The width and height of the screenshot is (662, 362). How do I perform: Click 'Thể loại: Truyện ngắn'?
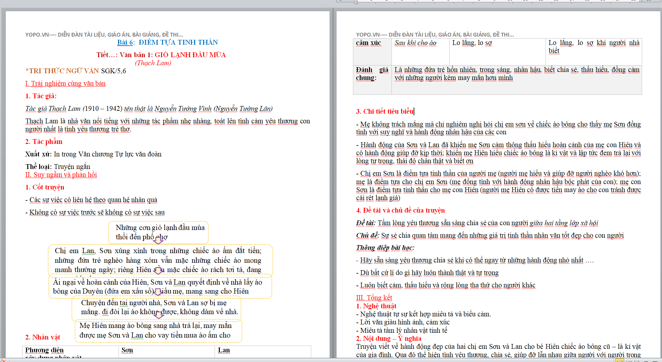pyautogui.click(x=58, y=167)
